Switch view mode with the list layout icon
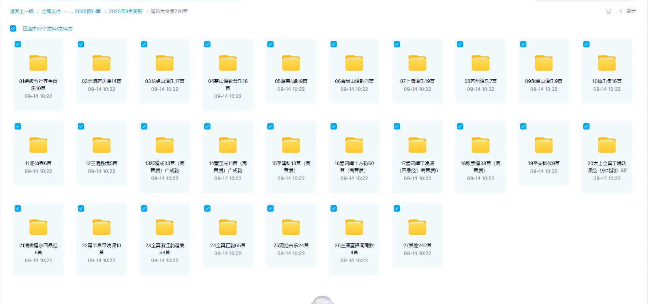Screen dimensions: 648x304 [x=609, y=11]
